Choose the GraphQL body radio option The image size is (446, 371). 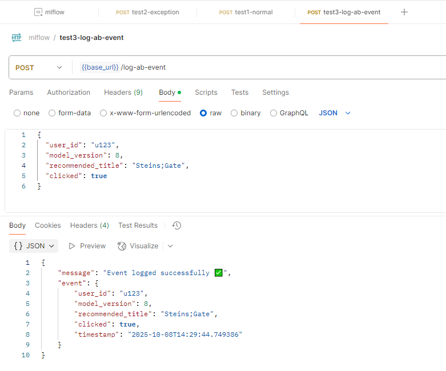(x=274, y=113)
